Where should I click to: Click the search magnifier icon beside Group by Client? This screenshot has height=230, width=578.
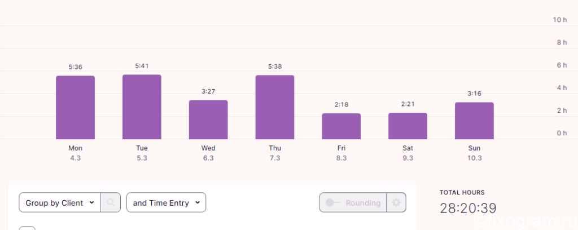(111, 202)
